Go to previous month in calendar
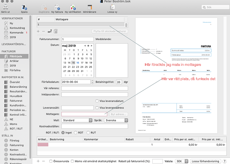 (x=85, y=46)
